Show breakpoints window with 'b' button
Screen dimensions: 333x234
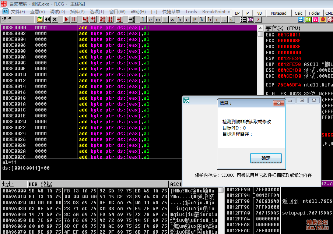209,19
